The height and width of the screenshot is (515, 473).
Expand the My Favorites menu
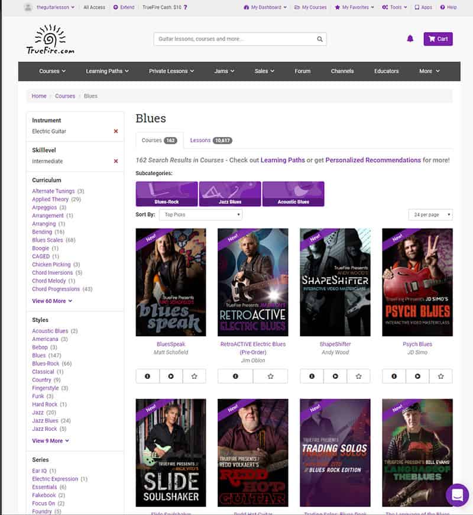[x=354, y=7]
